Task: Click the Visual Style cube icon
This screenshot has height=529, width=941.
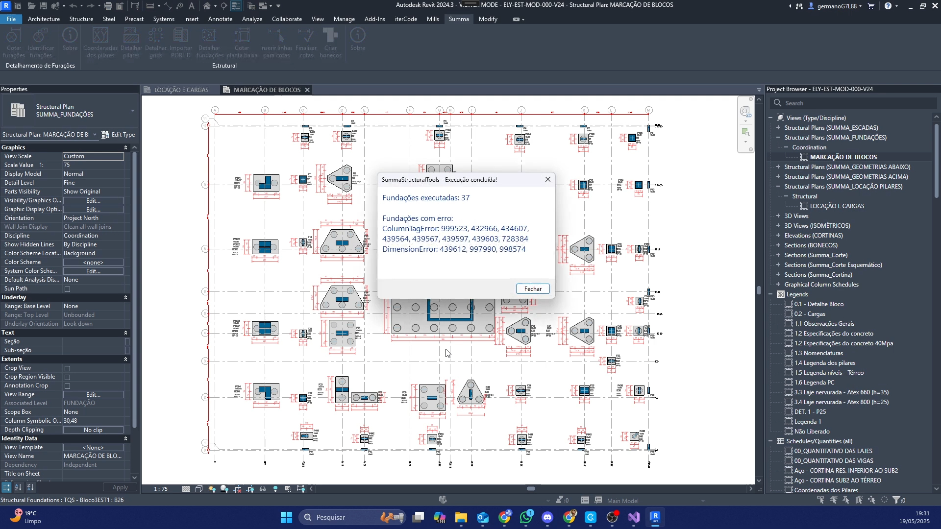Action: click(199, 489)
